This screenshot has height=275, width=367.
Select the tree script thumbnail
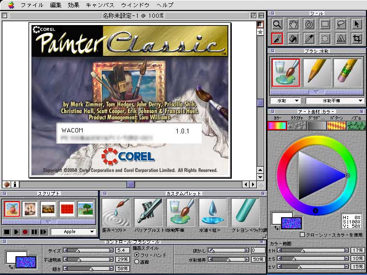tap(85, 209)
